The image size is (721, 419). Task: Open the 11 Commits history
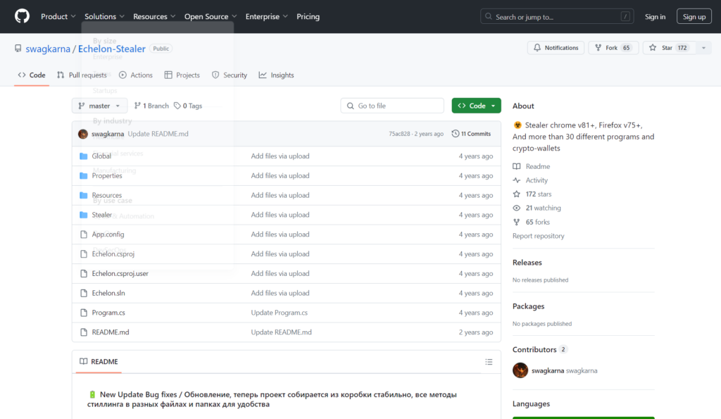tap(471, 134)
